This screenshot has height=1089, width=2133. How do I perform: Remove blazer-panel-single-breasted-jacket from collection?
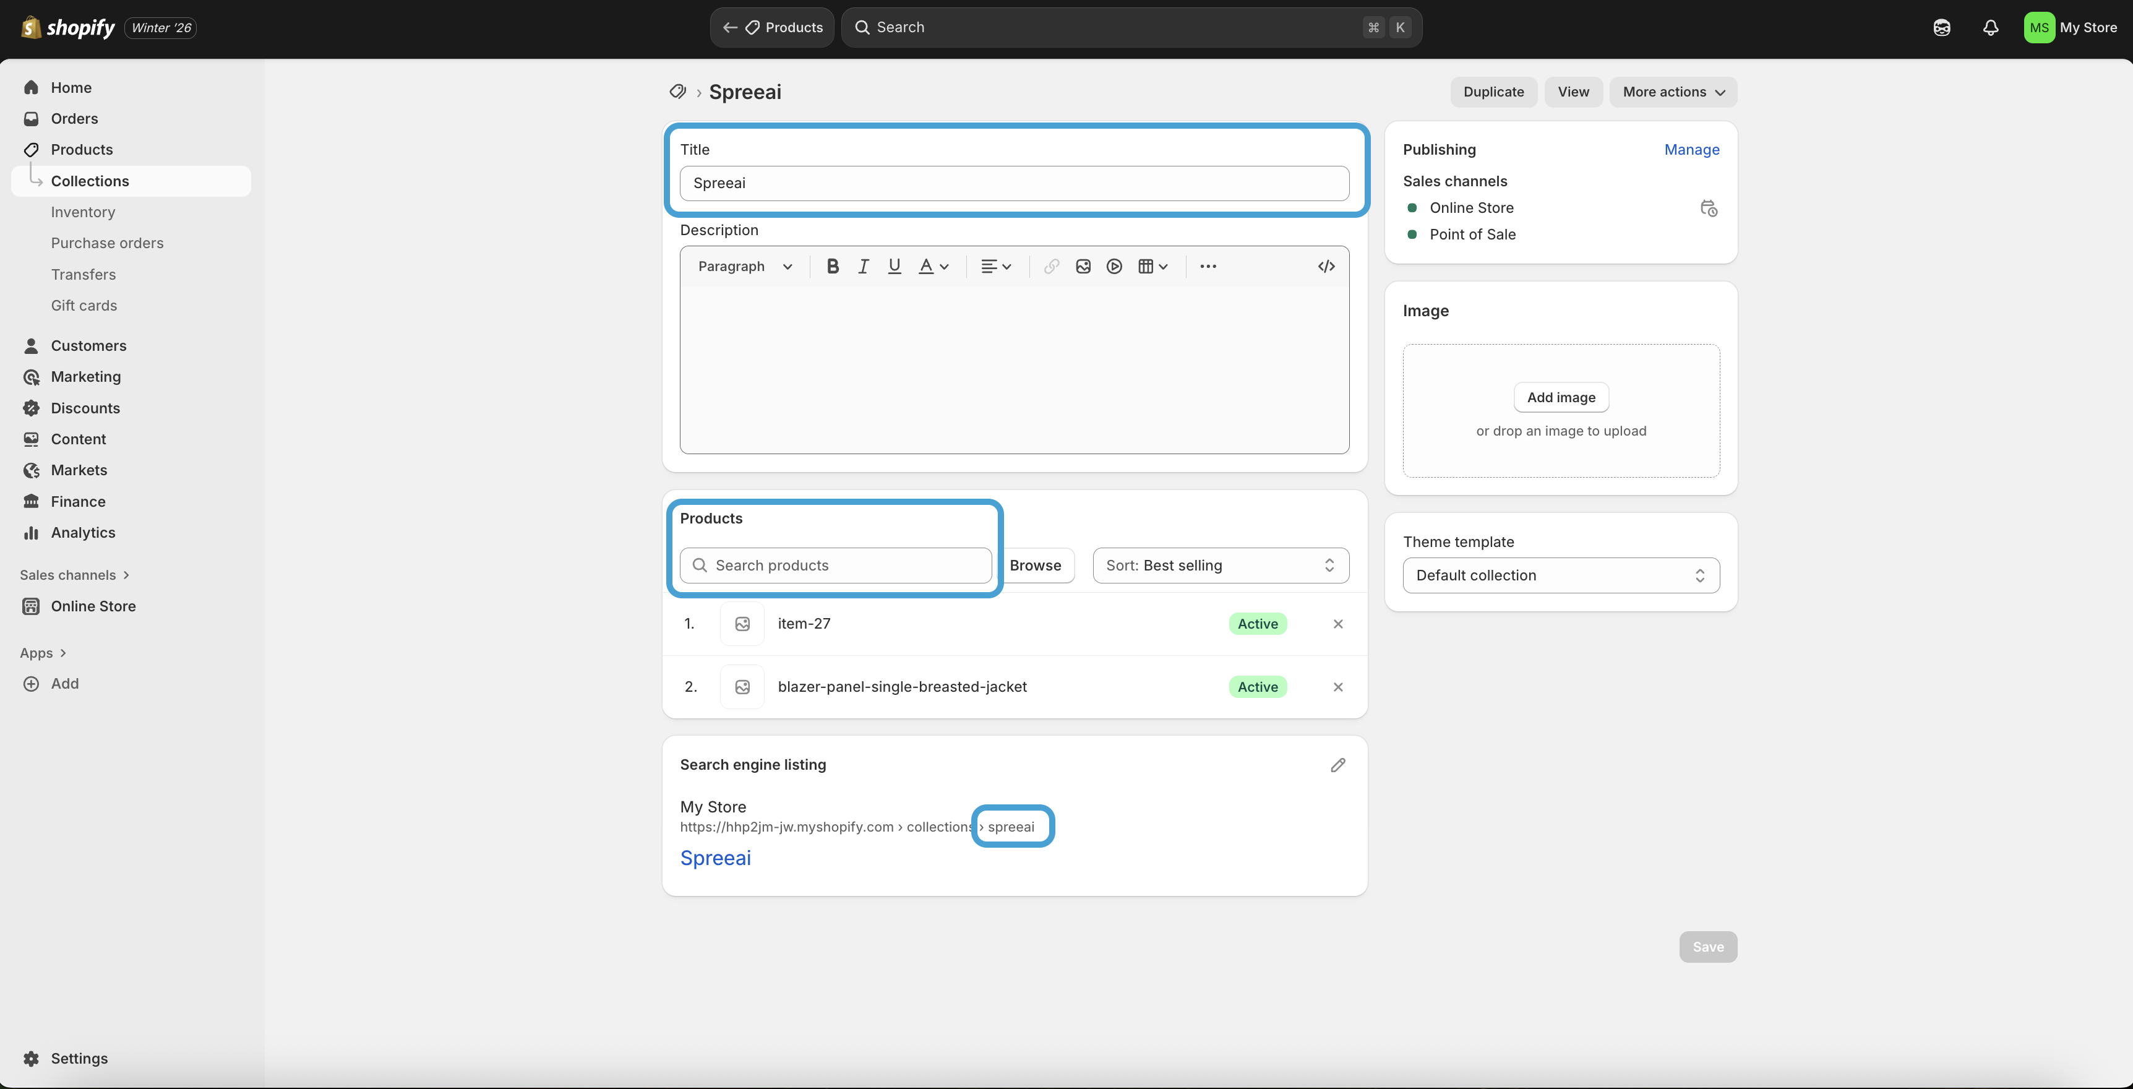[x=1338, y=687]
